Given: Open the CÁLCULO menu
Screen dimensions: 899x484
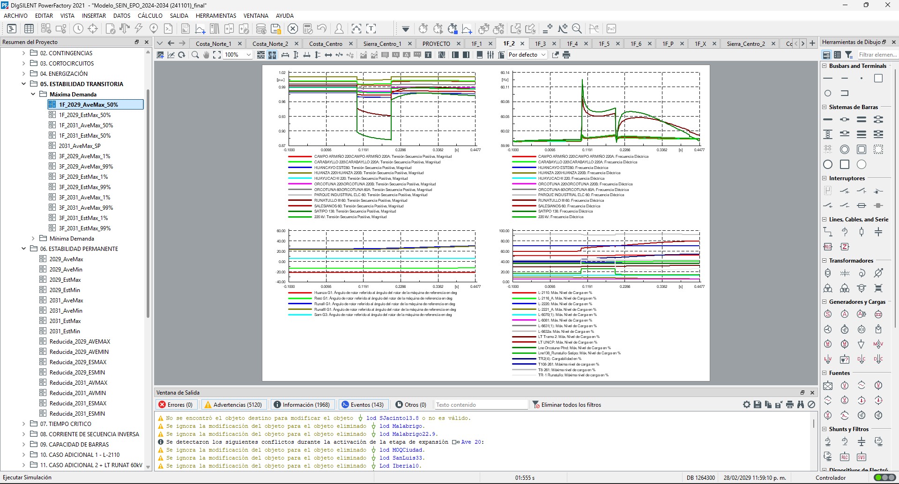Looking at the screenshot, I should point(150,15).
